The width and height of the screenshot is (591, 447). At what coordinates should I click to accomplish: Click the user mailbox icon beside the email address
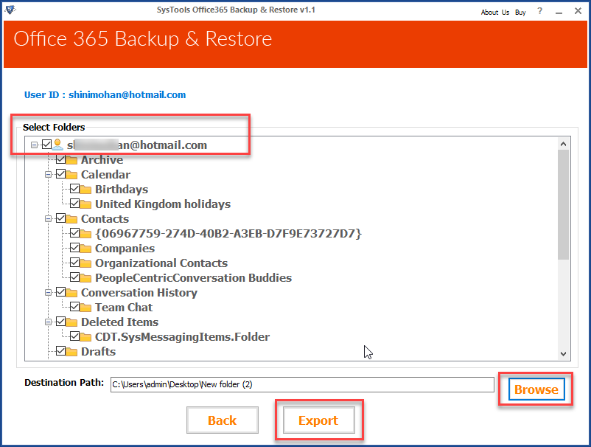point(57,145)
